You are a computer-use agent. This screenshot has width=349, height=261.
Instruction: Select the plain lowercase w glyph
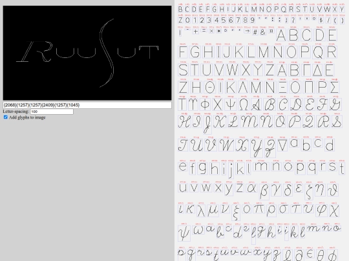(x=206, y=188)
